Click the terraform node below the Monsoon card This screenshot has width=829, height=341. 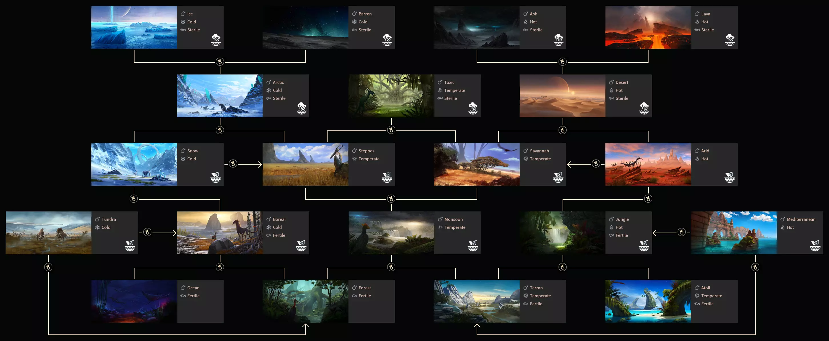point(391,267)
